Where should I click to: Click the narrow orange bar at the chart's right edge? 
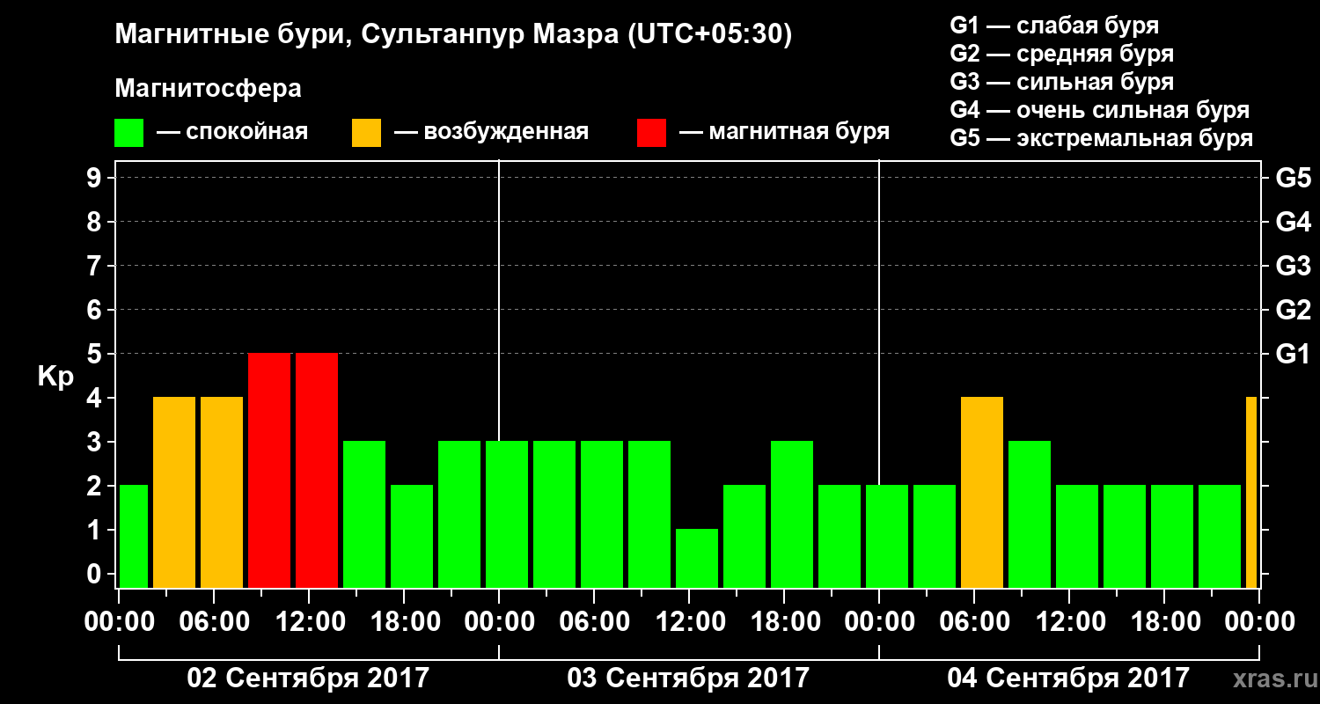pos(1251,493)
